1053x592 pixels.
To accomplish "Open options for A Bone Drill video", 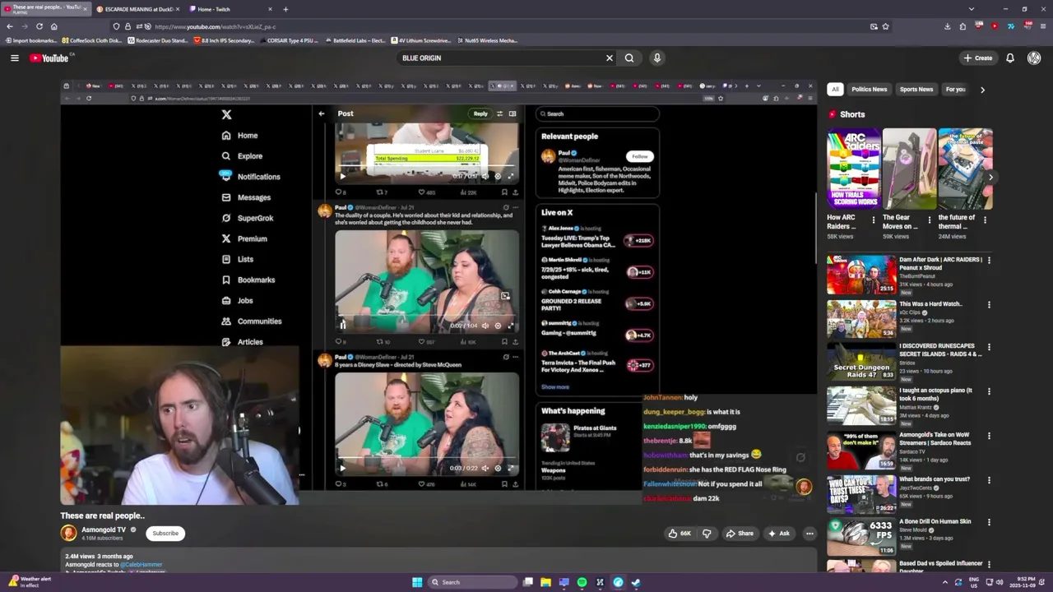I will (989, 522).
